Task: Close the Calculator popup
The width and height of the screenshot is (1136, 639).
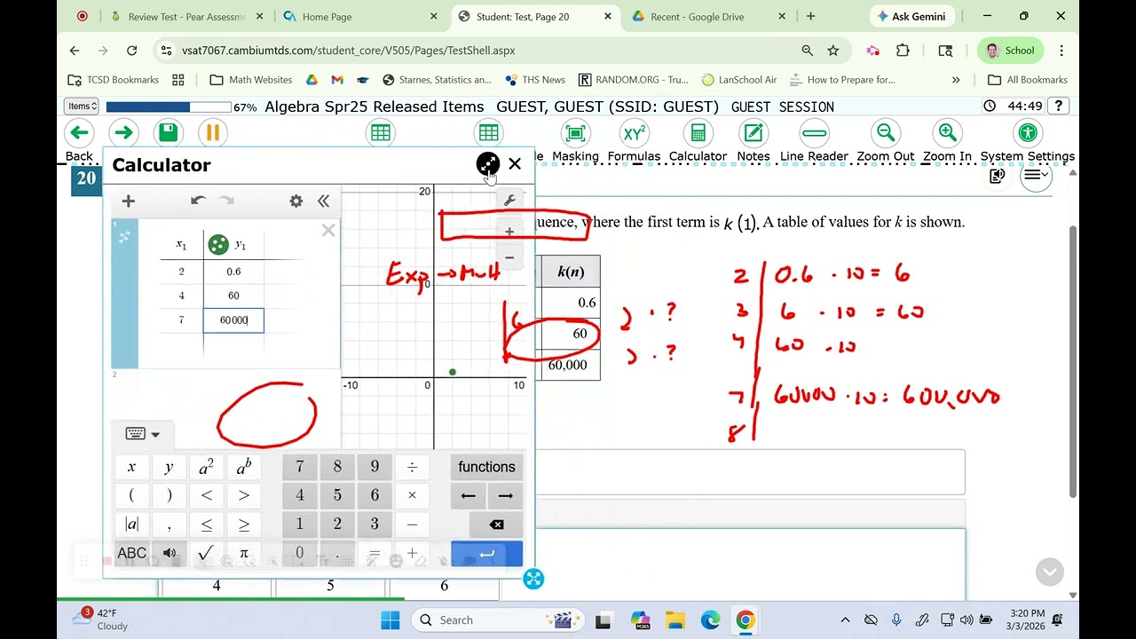Action: pyautogui.click(x=515, y=164)
